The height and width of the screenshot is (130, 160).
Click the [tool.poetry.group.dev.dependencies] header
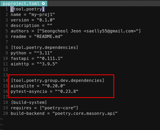tap(57, 81)
